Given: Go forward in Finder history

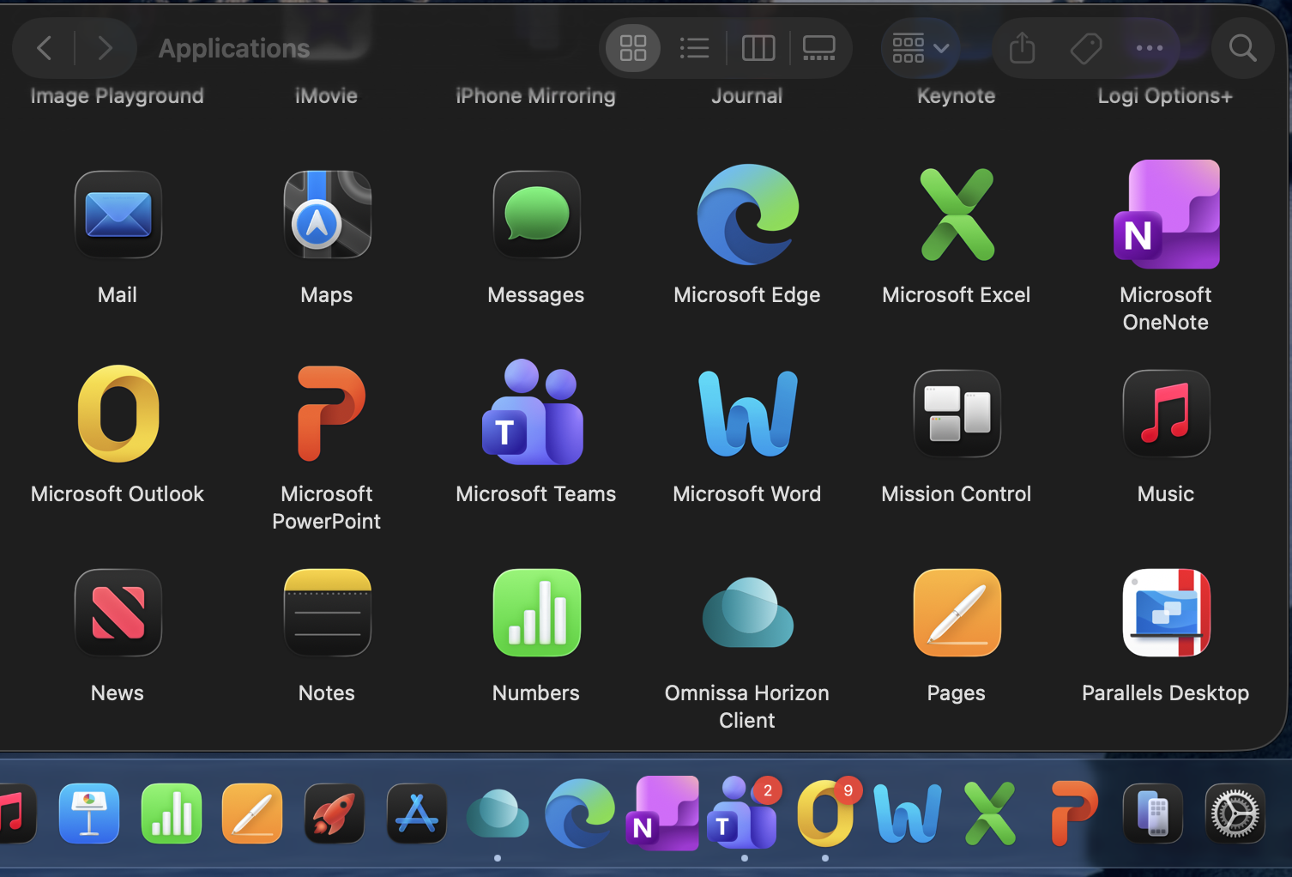Looking at the screenshot, I should (x=105, y=48).
